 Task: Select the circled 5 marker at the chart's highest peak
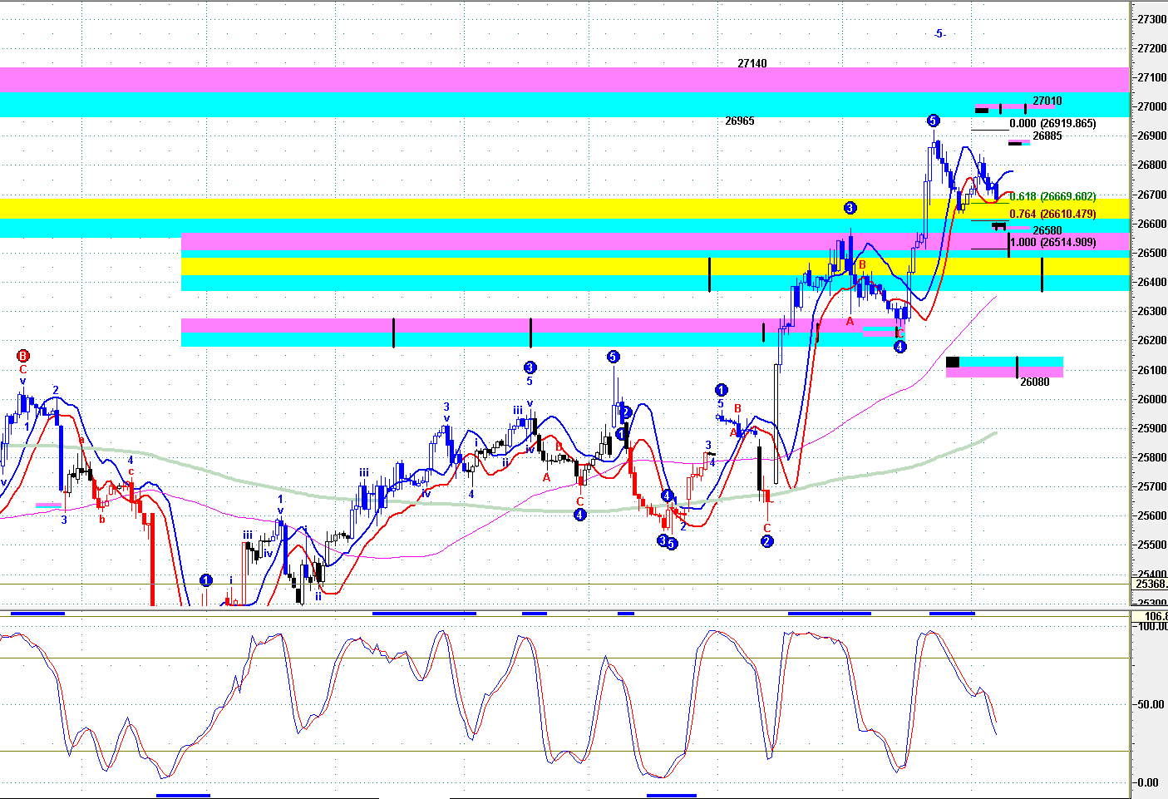[x=933, y=121]
